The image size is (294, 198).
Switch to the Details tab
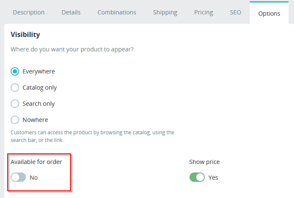(x=71, y=12)
